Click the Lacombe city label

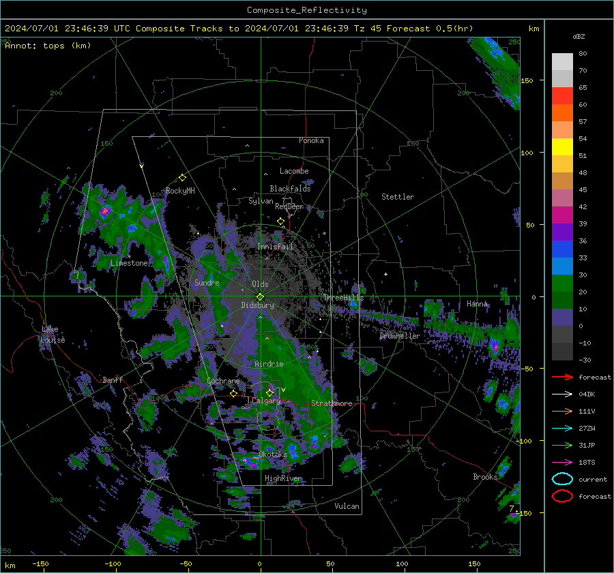(294, 171)
